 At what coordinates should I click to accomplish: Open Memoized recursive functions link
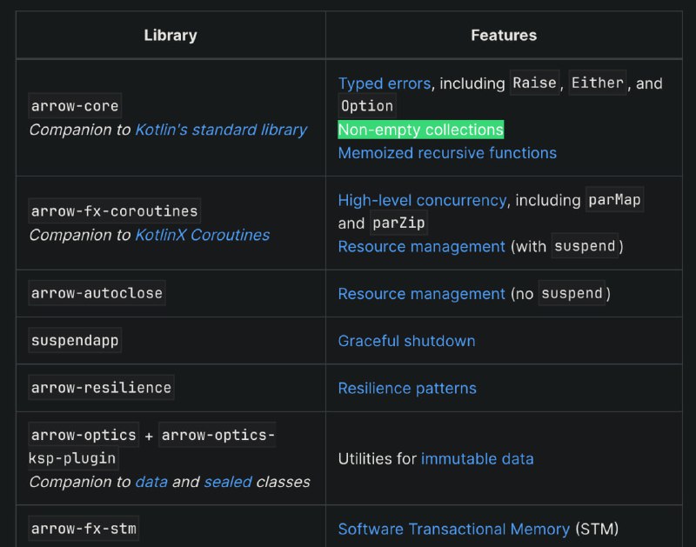point(447,153)
